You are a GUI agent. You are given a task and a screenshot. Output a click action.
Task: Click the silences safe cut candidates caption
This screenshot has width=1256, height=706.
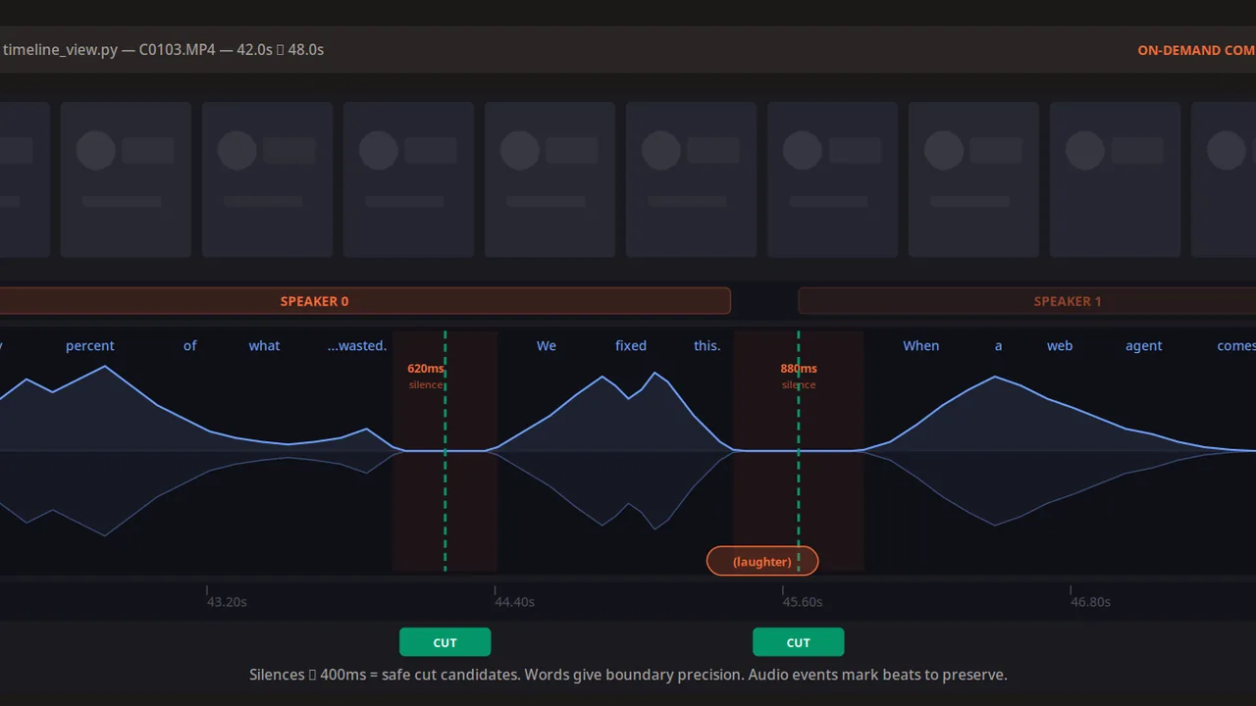(628, 675)
